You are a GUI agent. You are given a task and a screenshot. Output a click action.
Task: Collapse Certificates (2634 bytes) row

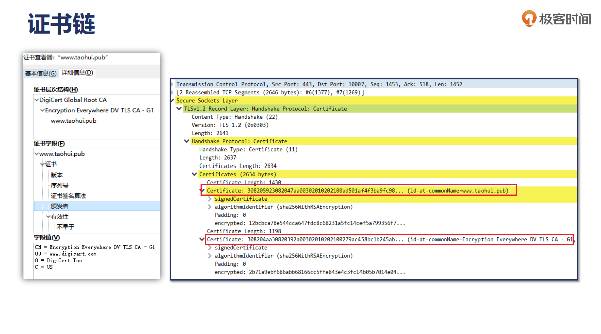[x=194, y=174]
